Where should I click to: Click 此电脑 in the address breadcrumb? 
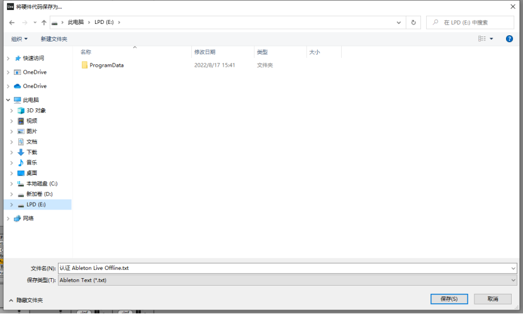point(76,22)
